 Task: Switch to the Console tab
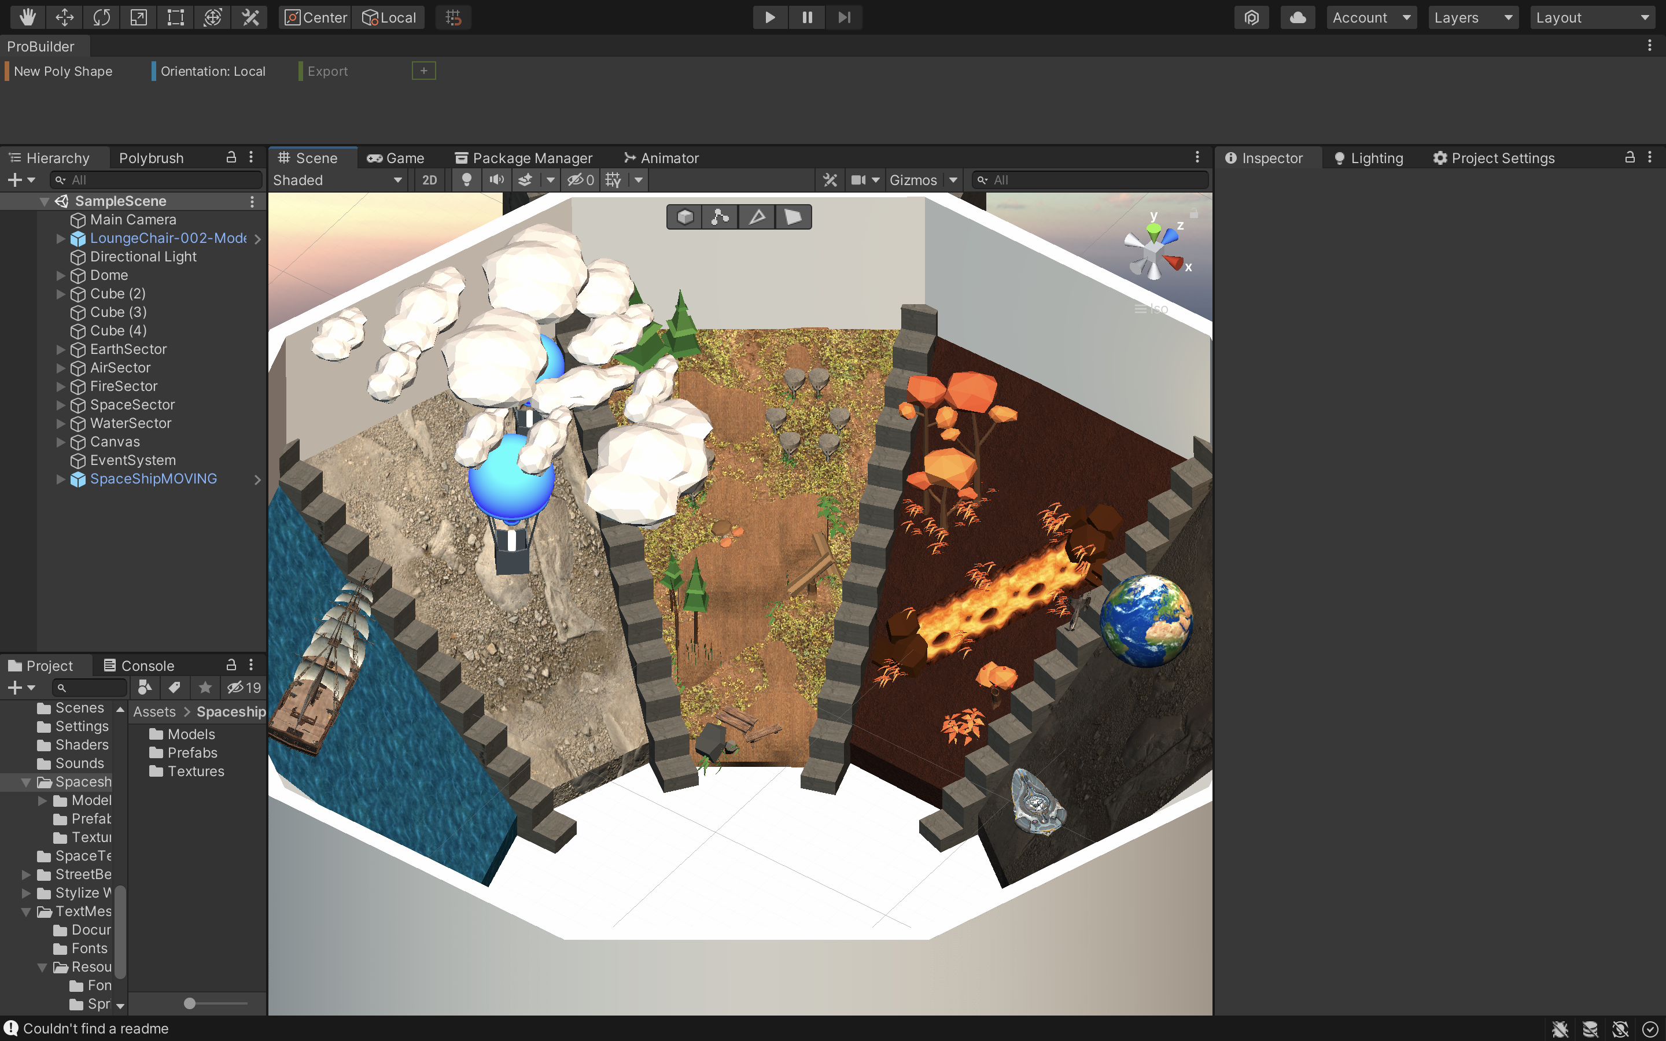pos(139,666)
